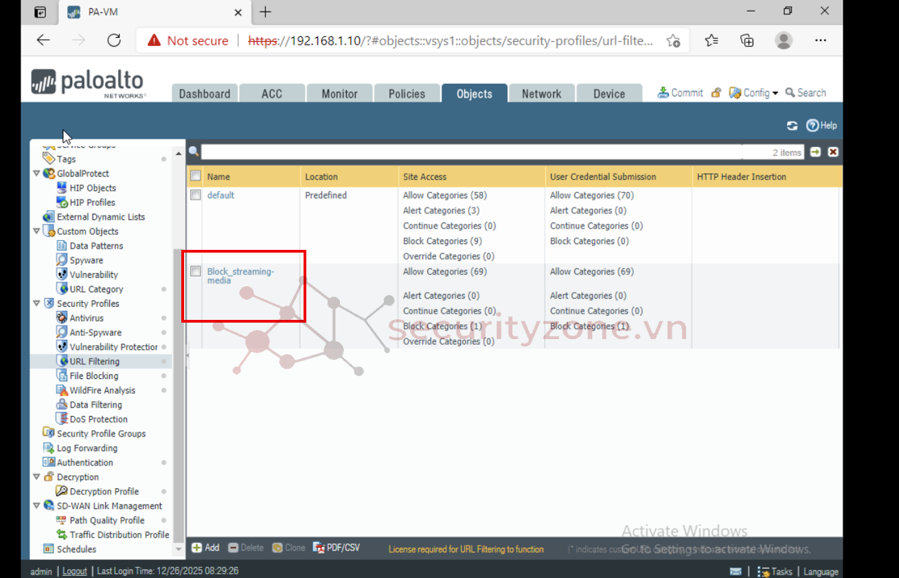Collapse the Custom Objects tree node
This screenshot has height=578, width=899.
[x=36, y=231]
